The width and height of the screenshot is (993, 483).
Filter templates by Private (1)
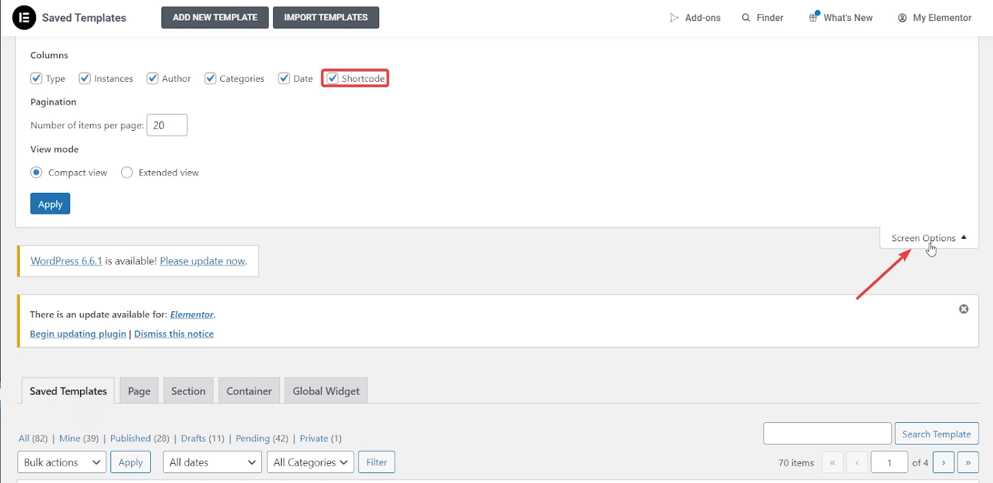click(320, 438)
